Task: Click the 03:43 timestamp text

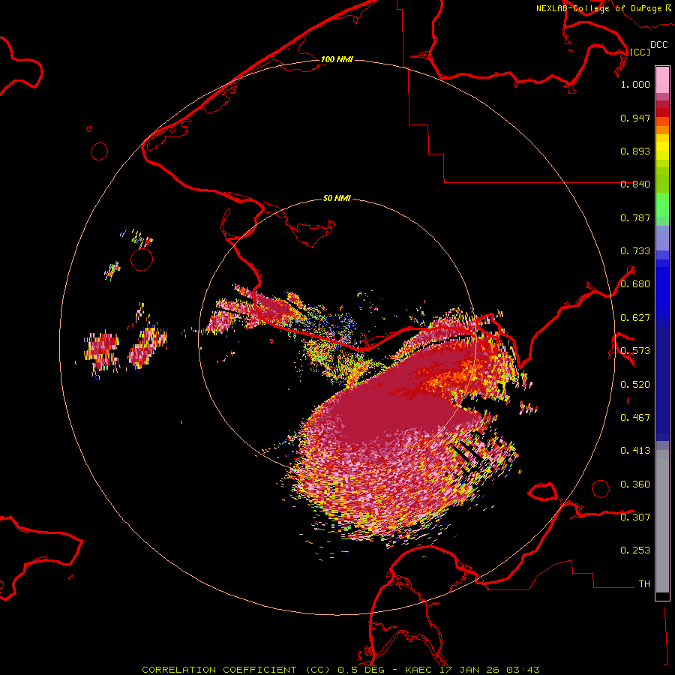Action: pos(523,670)
